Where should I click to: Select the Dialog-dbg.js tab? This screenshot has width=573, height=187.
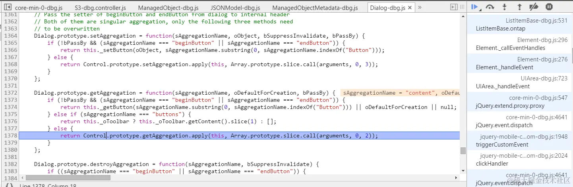[387, 8]
